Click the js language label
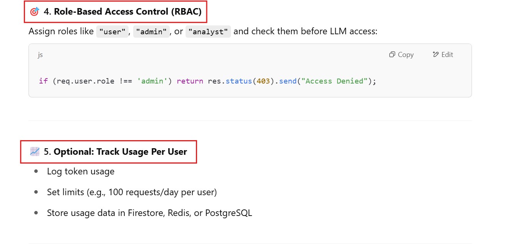Screen dimensions: 527x251 click(x=40, y=55)
